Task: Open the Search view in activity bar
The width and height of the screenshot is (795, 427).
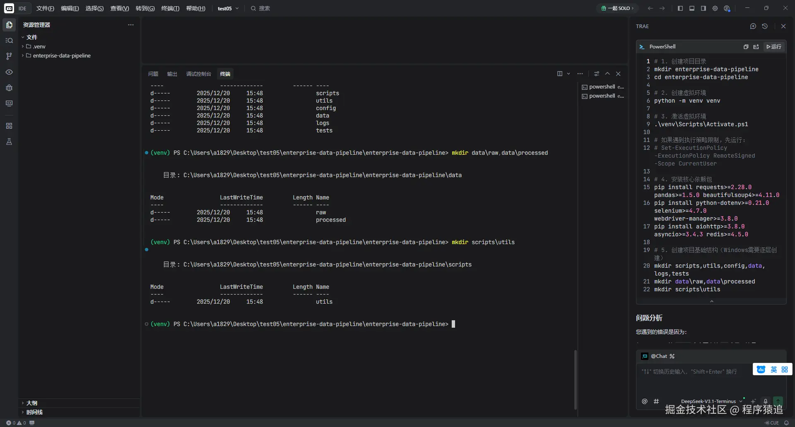Action: 9,41
